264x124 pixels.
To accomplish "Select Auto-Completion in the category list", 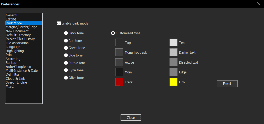I will [18, 67].
